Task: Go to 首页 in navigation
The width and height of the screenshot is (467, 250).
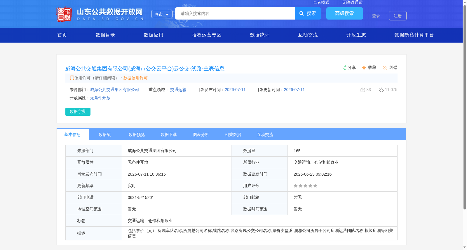Action: click(62, 35)
